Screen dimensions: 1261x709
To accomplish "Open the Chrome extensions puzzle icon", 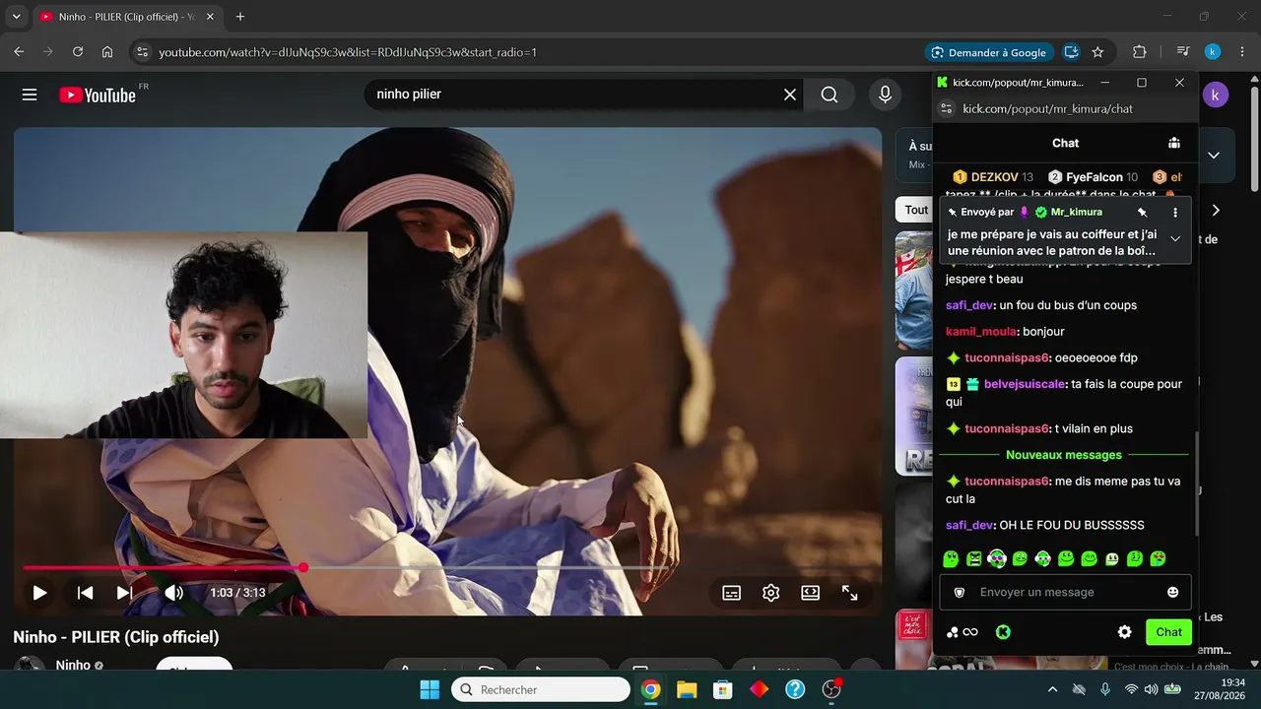I will tap(1140, 52).
